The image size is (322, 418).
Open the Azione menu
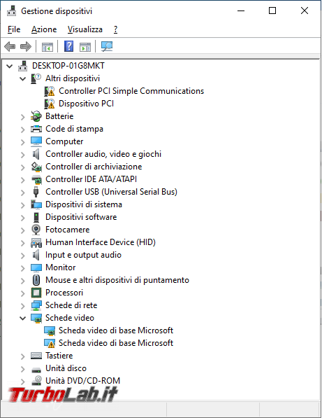coord(44,29)
